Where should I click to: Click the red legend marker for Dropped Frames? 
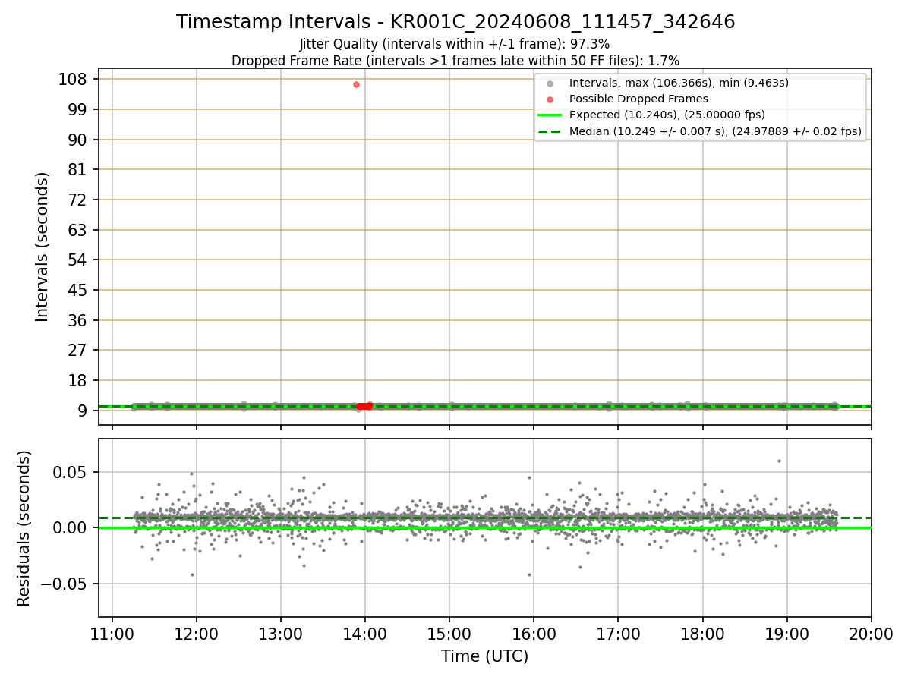(550, 99)
